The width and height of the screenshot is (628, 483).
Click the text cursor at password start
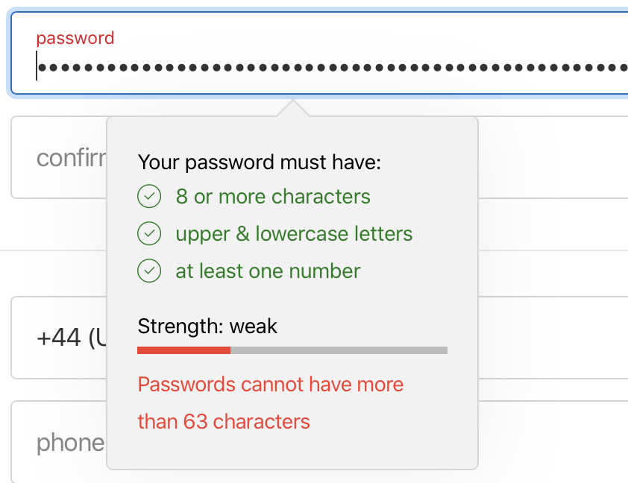click(x=37, y=66)
